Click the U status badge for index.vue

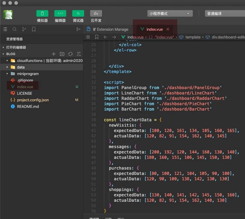[77, 87]
